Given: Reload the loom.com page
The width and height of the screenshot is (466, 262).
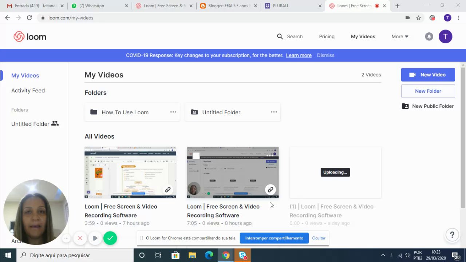Looking at the screenshot, I should (x=29, y=17).
